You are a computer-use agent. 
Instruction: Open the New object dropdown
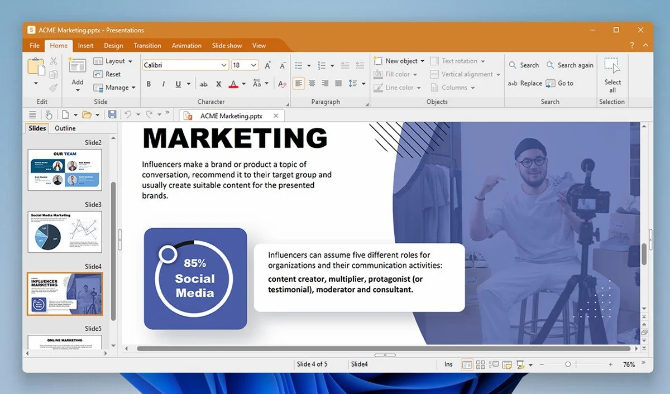click(399, 61)
